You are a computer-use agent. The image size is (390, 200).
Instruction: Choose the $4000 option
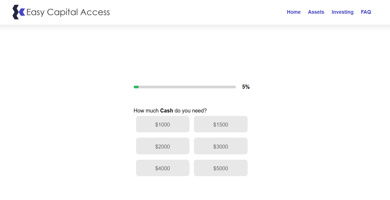[163, 168]
